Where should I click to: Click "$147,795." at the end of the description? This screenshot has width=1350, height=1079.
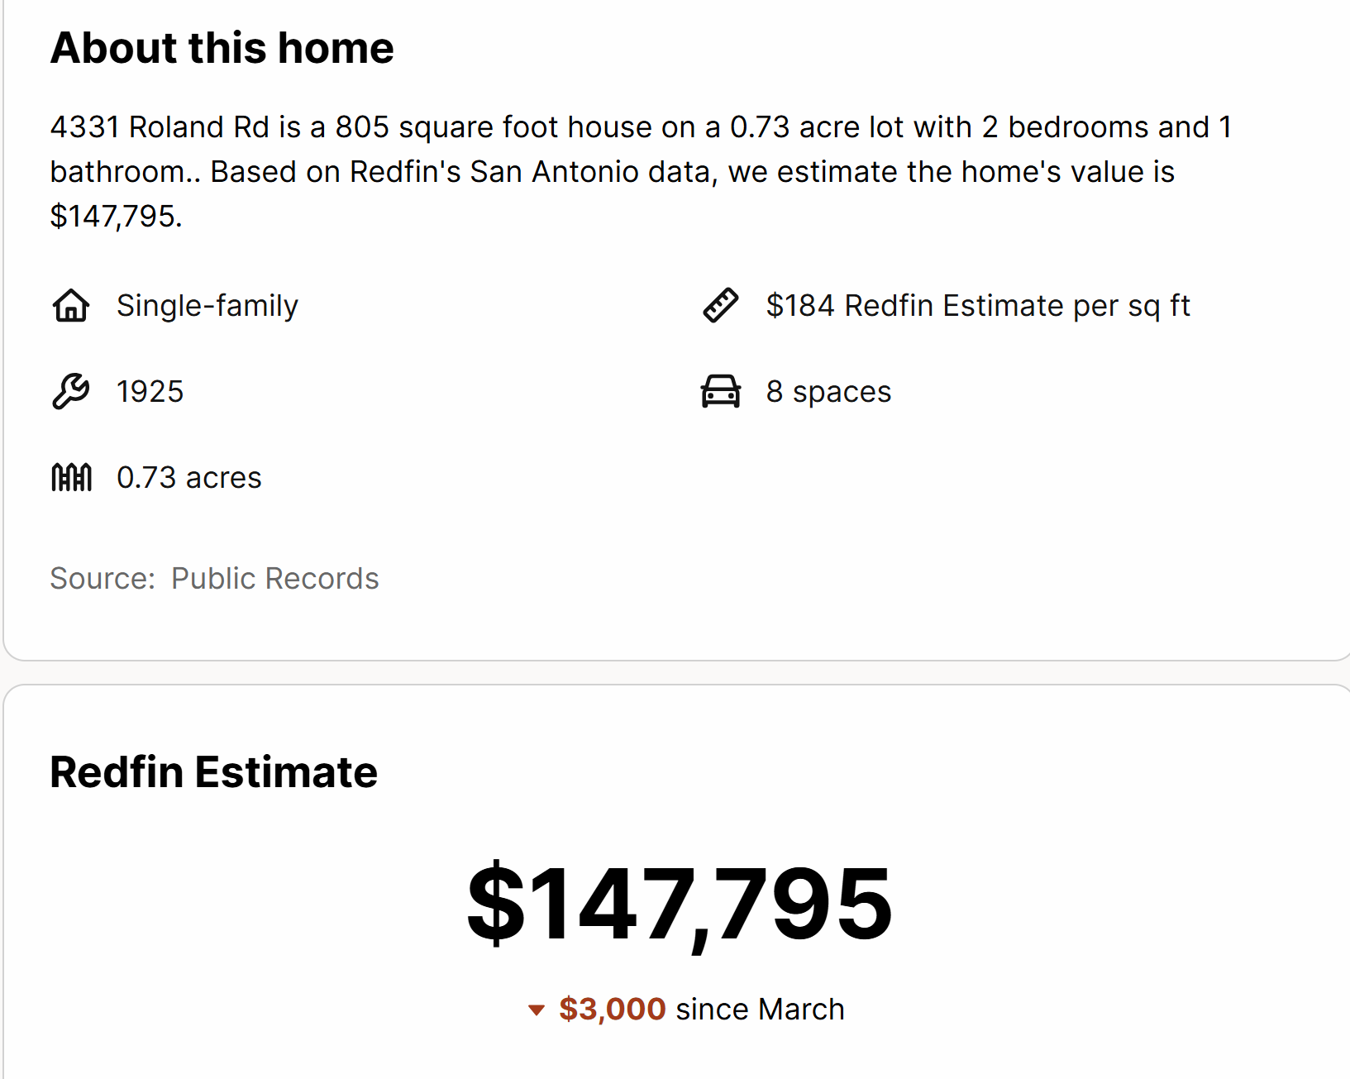116,217
